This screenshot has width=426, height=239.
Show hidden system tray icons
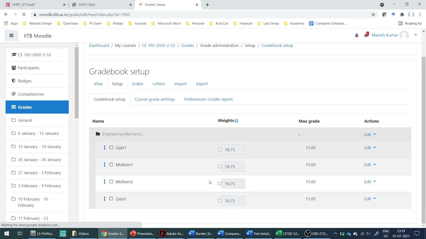click(x=335, y=234)
